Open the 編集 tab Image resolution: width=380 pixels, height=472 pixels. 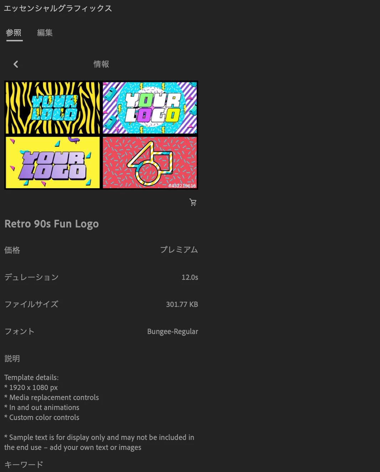[x=45, y=33]
